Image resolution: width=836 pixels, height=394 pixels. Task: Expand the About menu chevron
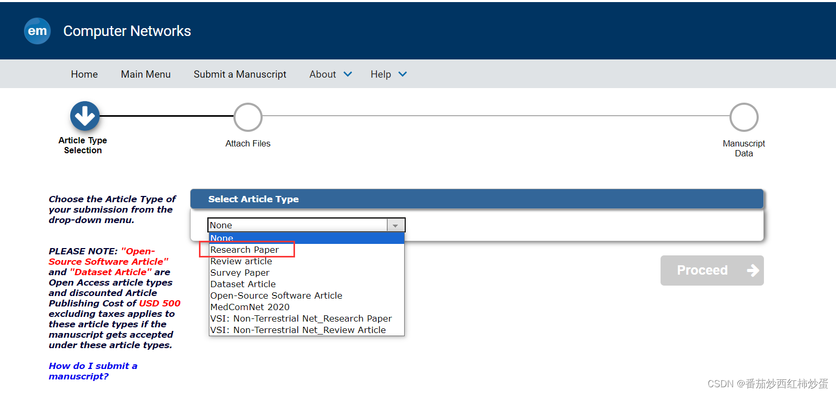click(348, 74)
